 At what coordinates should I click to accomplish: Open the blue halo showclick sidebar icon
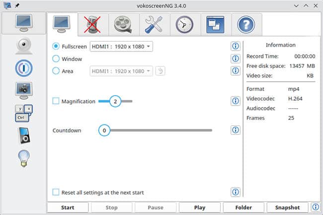pyautogui.click(x=24, y=67)
